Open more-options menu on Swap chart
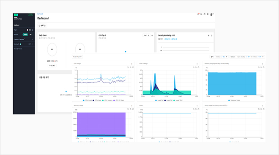The height and width of the screenshot is (155, 279). [x=197, y=106]
